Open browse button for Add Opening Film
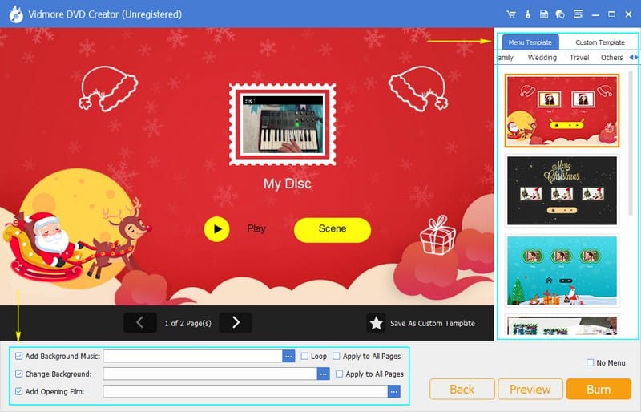Viewport: 641px width, 412px height. pyautogui.click(x=393, y=391)
